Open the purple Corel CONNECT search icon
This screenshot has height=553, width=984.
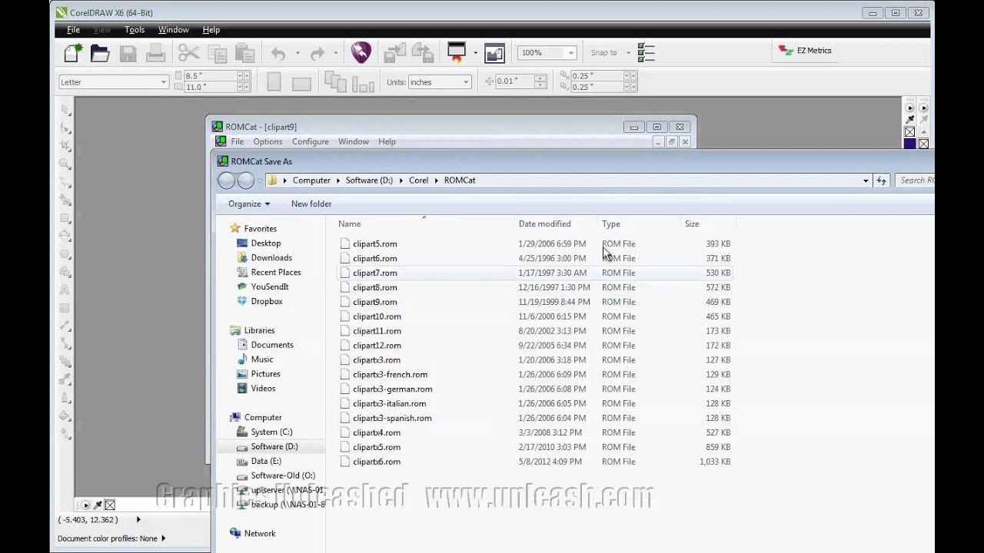(x=361, y=52)
